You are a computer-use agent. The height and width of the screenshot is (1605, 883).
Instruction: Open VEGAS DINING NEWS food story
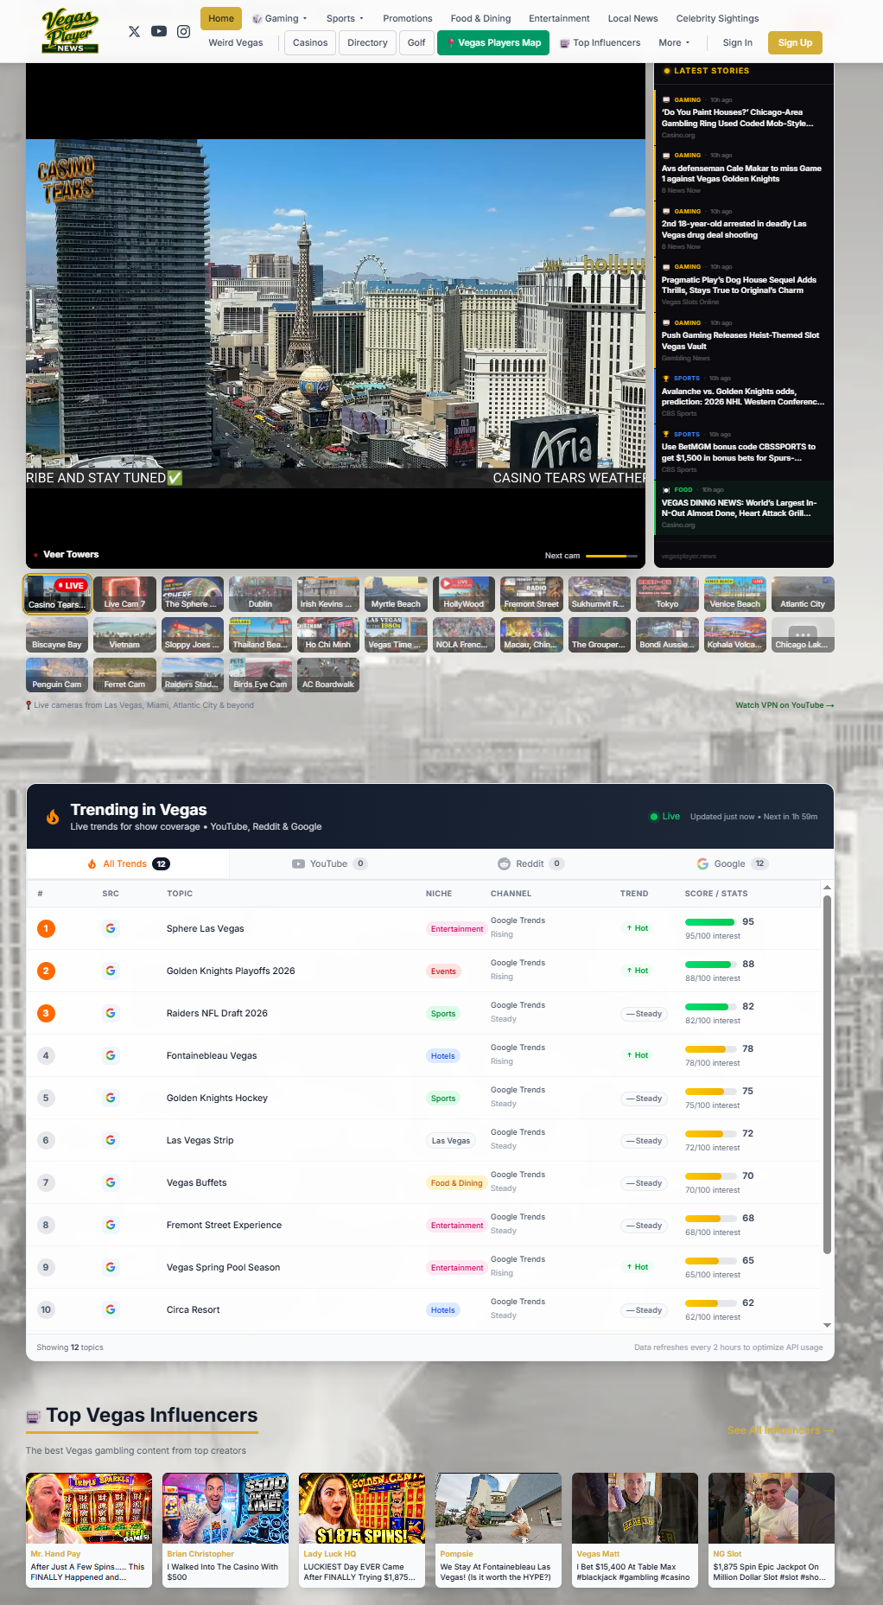[743, 508]
